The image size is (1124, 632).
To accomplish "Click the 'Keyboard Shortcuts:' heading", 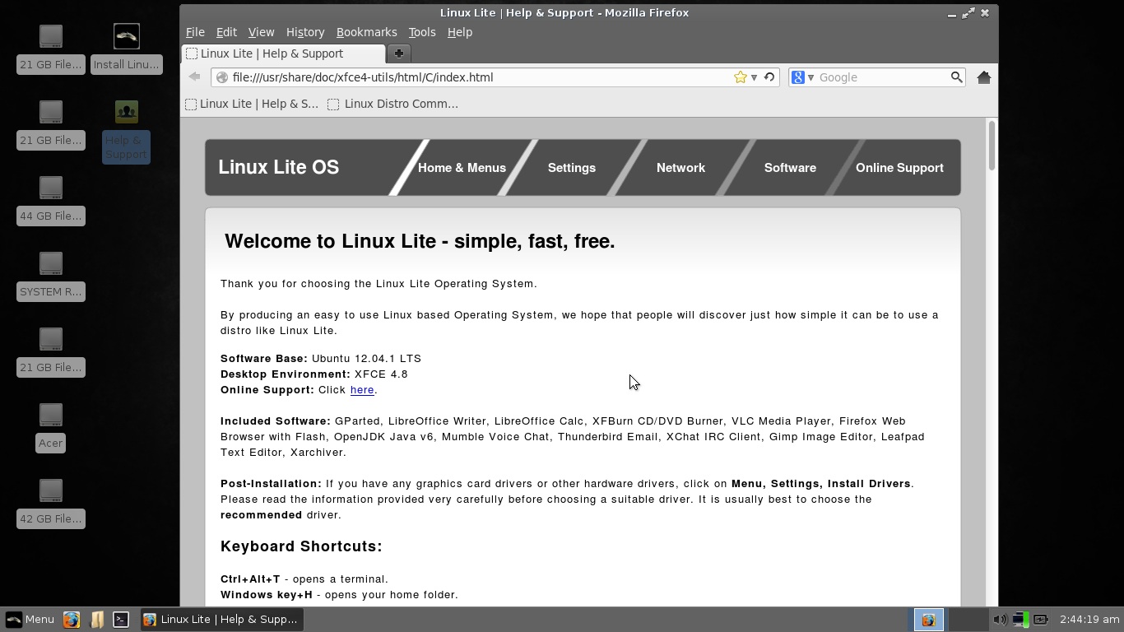I will click(x=301, y=546).
